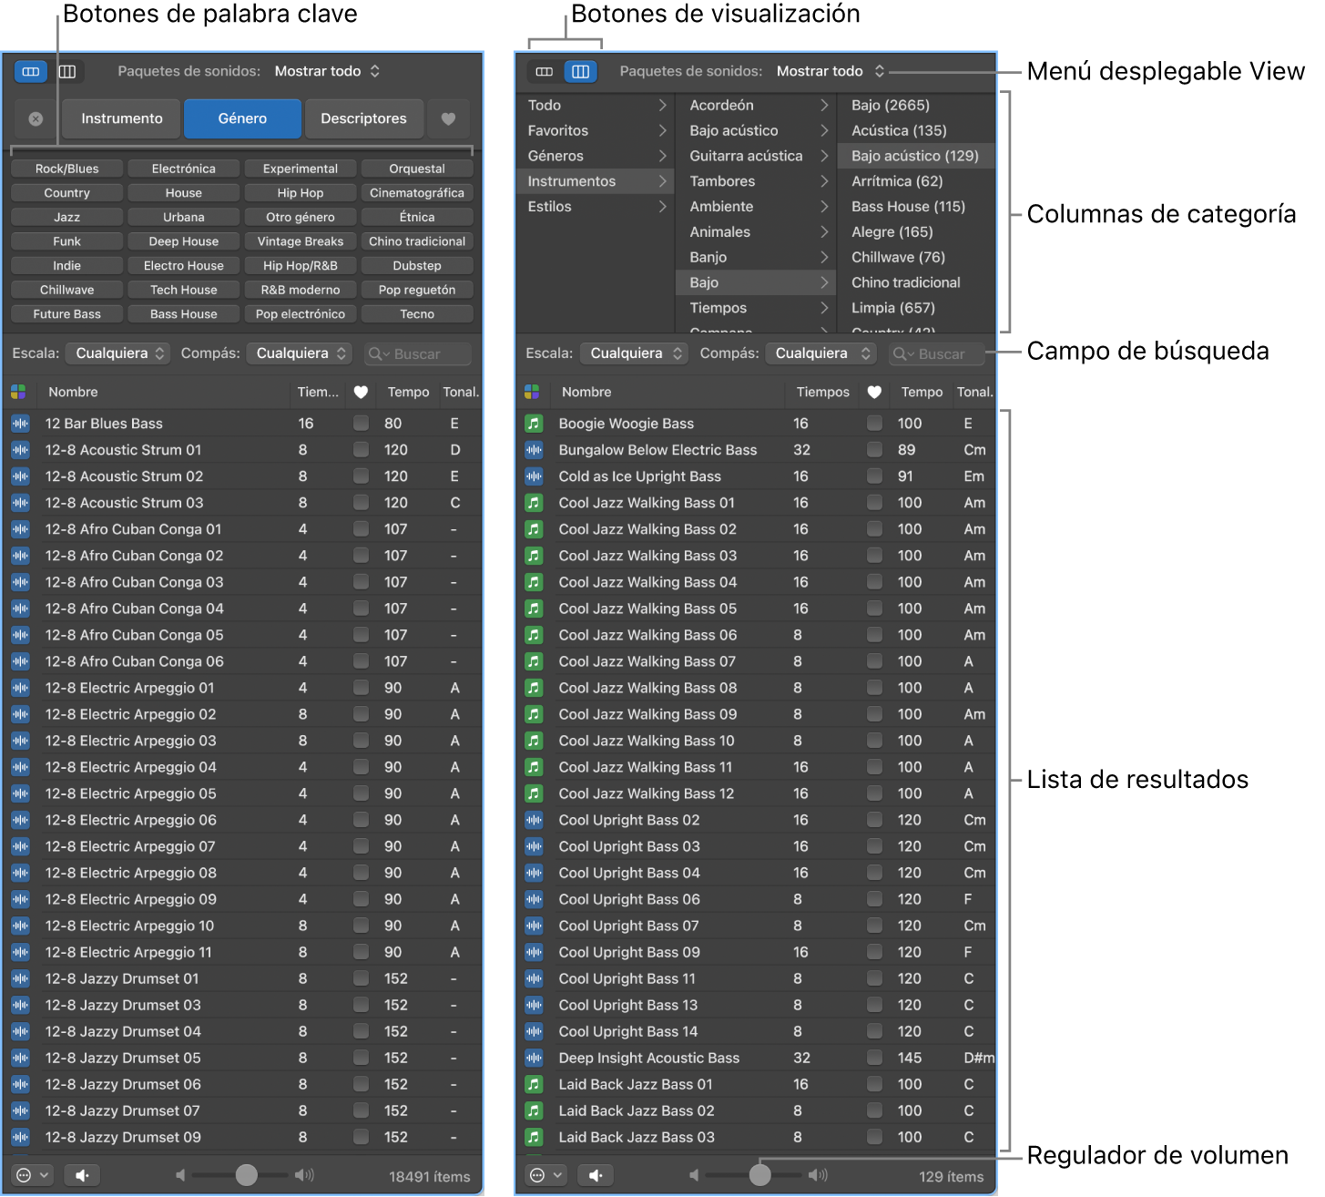Screen dimensions: 1325x1197
Task: Click the green MIDI loop icon for Boogie Woogie Bass
Action: coord(534,424)
